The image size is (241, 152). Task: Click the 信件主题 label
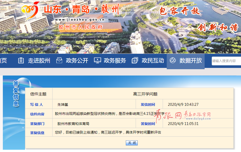[38, 94]
